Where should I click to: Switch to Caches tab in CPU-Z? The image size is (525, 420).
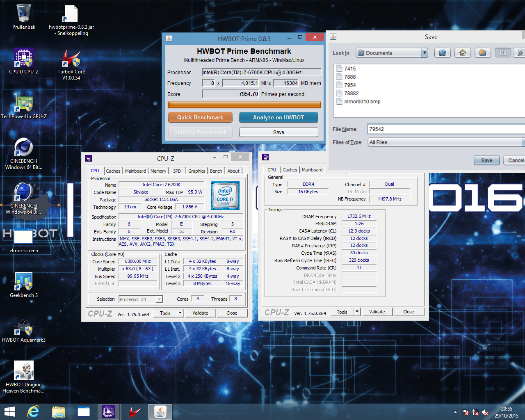tap(113, 171)
